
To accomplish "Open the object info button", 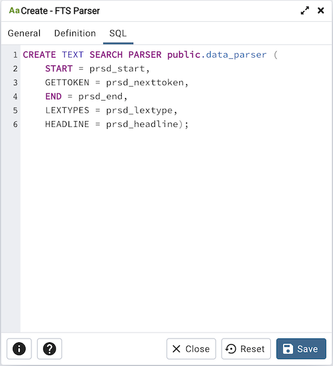I will (19, 349).
